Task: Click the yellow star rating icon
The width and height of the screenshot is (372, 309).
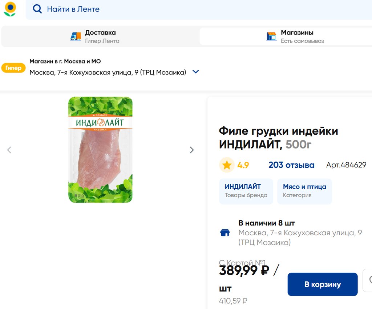Action: pos(227,165)
